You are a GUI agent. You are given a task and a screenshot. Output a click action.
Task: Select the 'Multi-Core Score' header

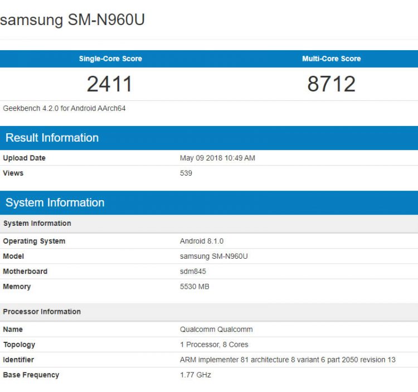coord(332,59)
